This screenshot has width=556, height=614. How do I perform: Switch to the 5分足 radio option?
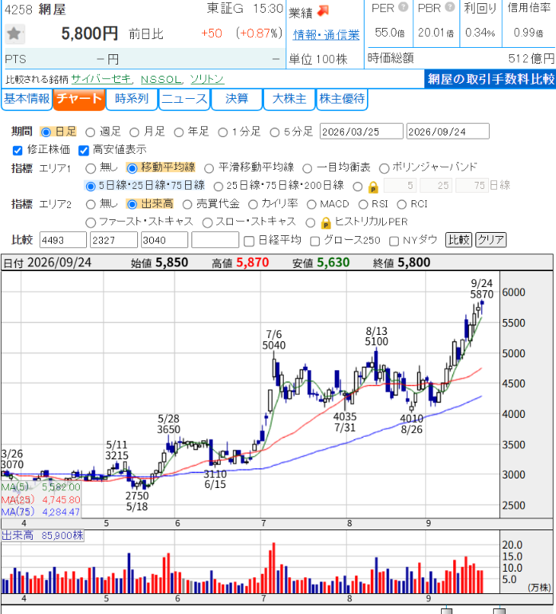tap(274, 132)
